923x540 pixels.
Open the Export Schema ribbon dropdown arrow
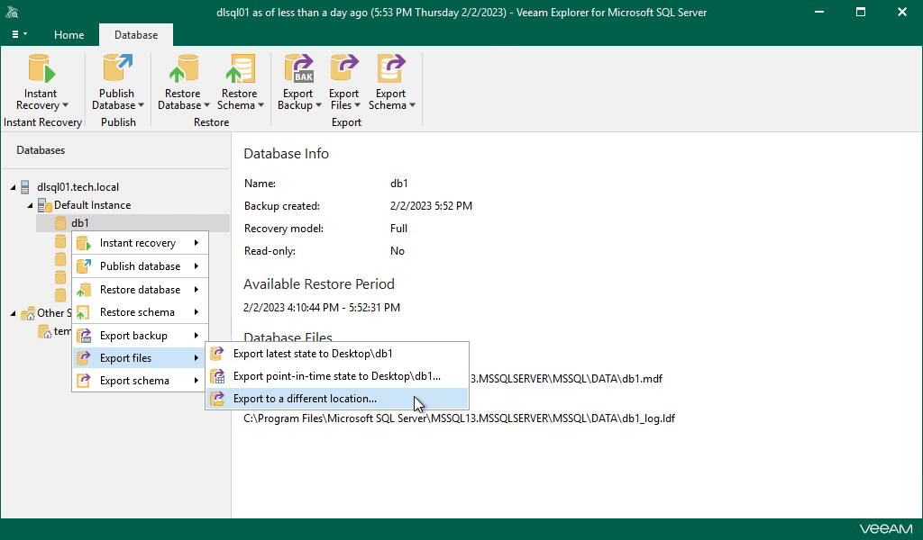tap(413, 106)
